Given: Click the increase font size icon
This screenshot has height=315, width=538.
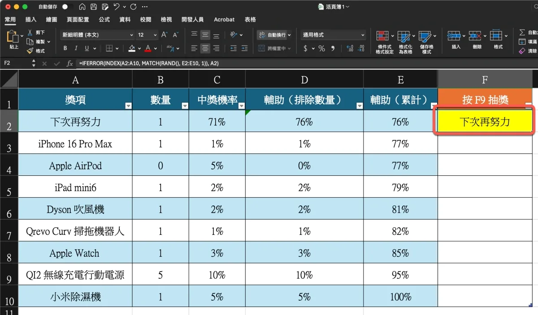Looking at the screenshot, I should (165, 35).
